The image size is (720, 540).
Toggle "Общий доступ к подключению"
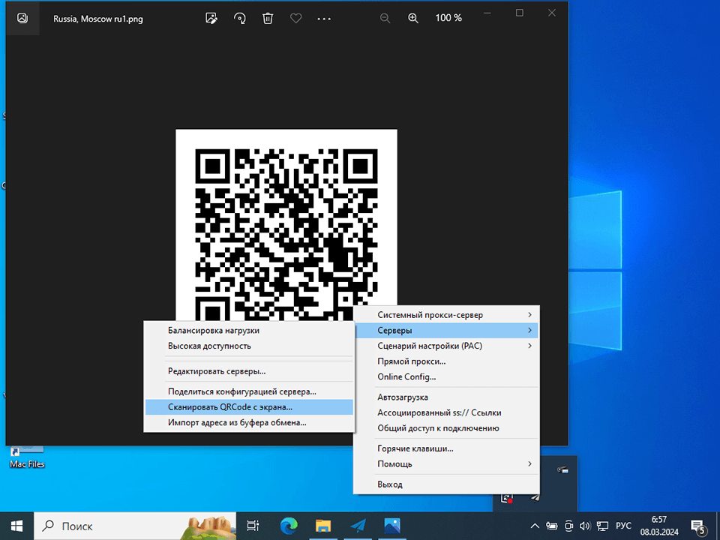click(x=446, y=428)
